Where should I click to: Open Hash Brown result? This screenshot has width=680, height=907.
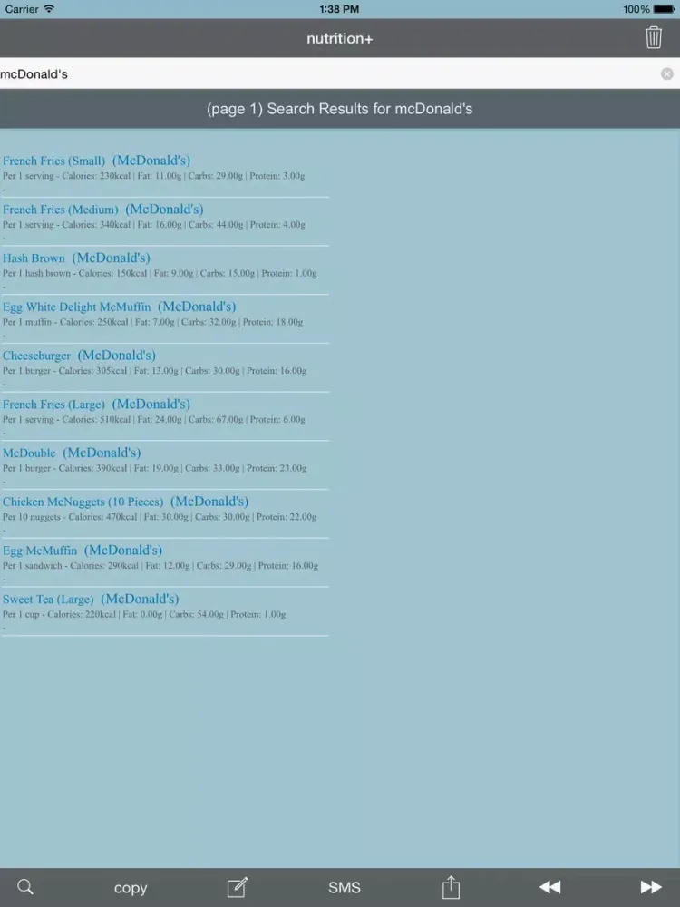tap(76, 258)
